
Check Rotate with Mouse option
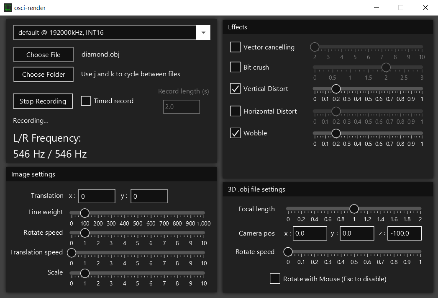275,279
